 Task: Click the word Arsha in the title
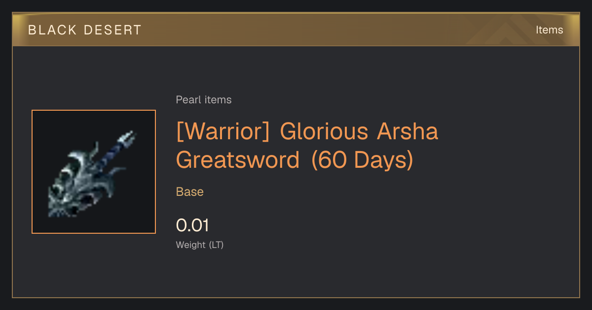[407, 131]
